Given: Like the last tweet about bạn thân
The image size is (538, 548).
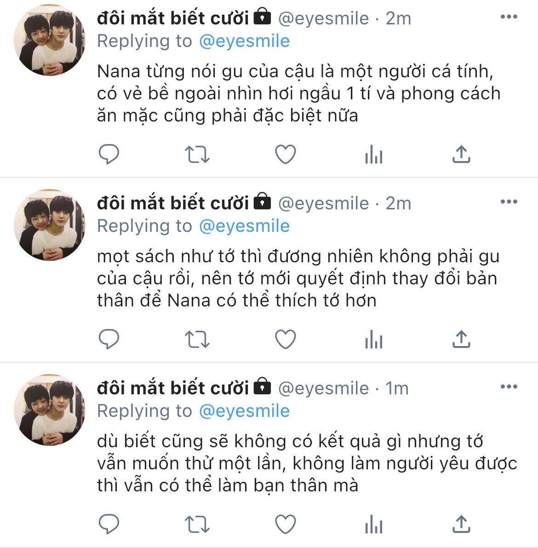Looking at the screenshot, I should (286, 524).
